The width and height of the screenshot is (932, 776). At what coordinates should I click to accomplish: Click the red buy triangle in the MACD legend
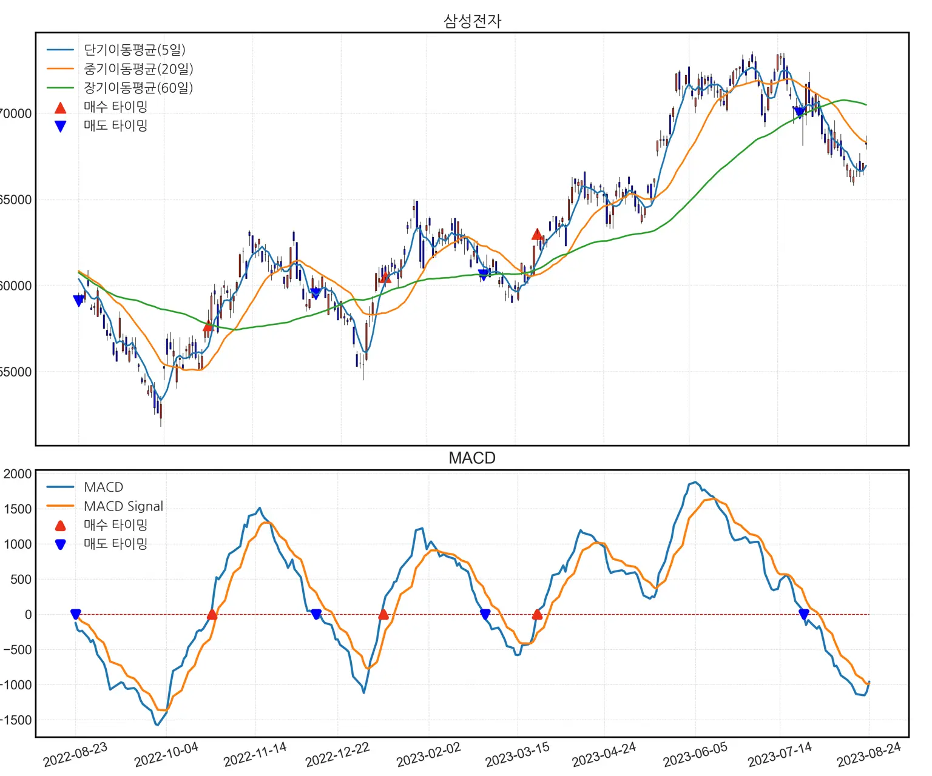(60, 525)
